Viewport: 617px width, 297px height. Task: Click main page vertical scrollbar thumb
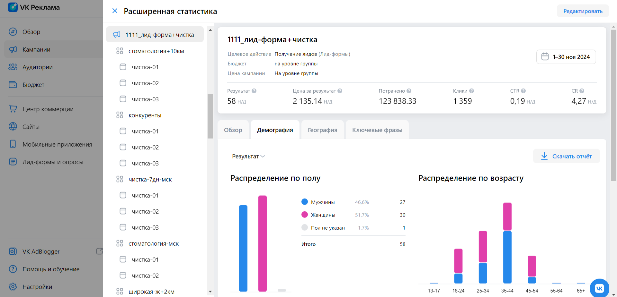(x=613, y=105)
